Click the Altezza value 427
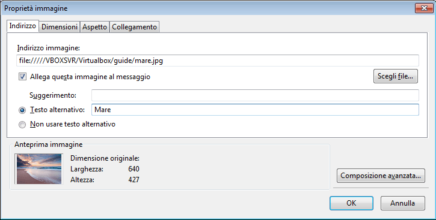The height and width of the screenshot is (220, 436). click(134, 180)
